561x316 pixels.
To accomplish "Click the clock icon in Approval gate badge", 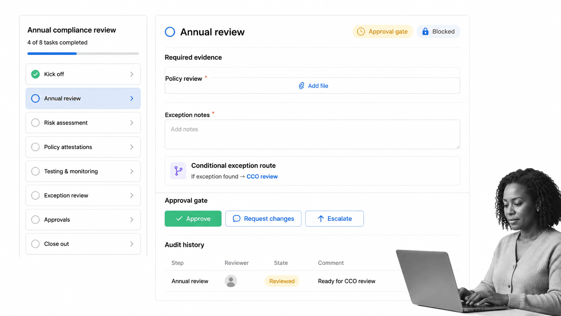I will [x=361, y=32].
